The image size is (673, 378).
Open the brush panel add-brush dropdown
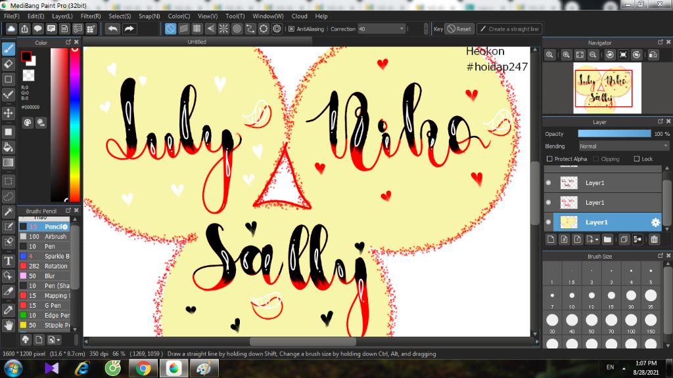55,340
